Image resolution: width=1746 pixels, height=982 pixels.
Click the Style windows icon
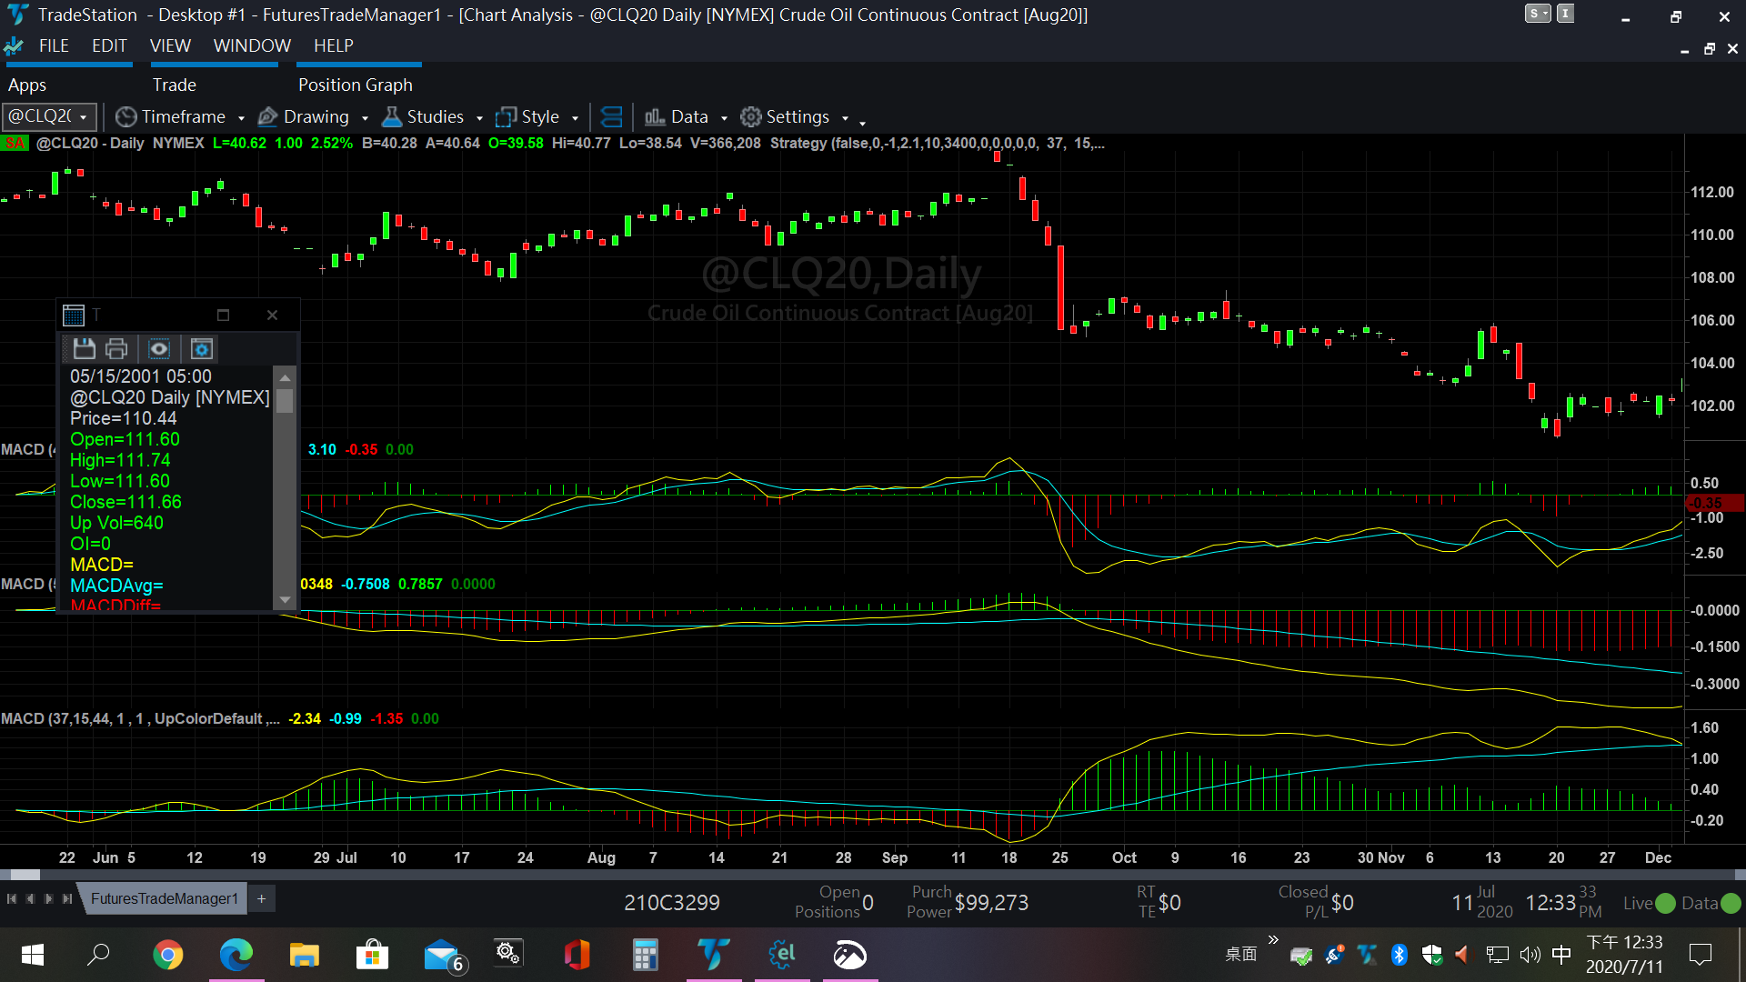click(x=507, y=117)
